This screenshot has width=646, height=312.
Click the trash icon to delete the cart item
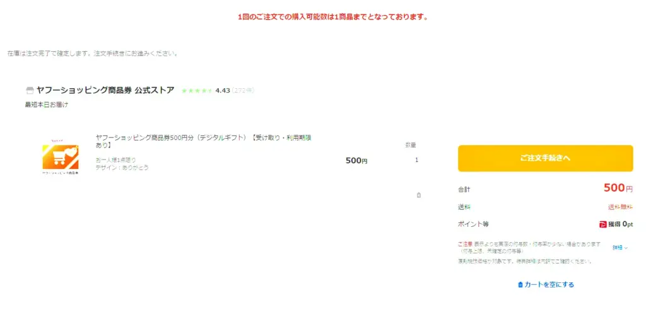(419, 195)
